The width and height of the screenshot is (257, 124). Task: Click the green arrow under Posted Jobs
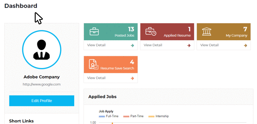[132, 45]
